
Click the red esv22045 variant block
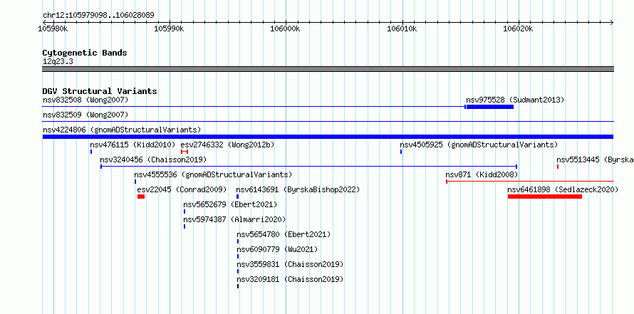coord(141,197)
